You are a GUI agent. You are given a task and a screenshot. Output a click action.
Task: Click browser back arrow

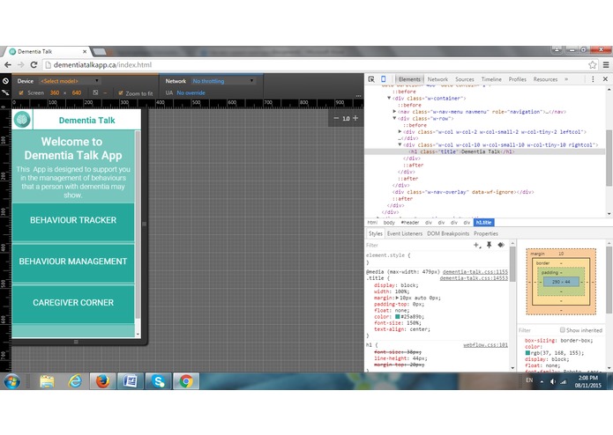[x=8, y=65]
